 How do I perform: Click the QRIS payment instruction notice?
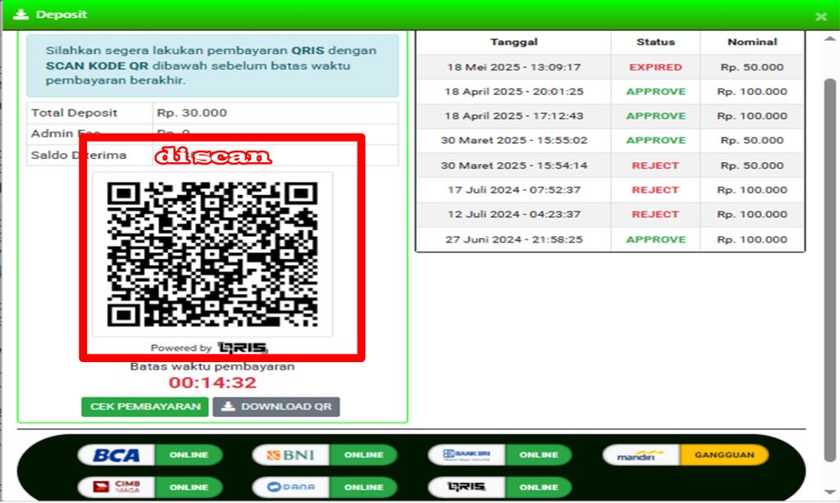pyautogui.click(x=212, y=66)
